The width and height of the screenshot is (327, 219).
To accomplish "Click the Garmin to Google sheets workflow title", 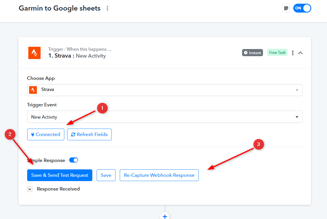I will (x=60, y=8).
